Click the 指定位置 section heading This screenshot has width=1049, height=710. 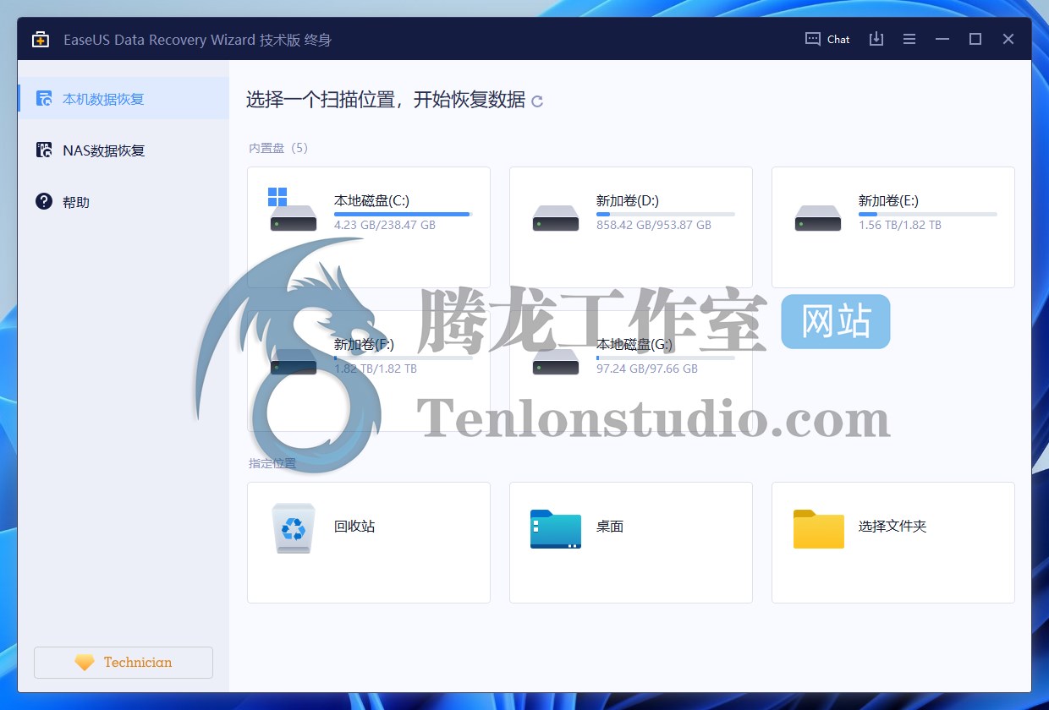[x=272, y=463]
